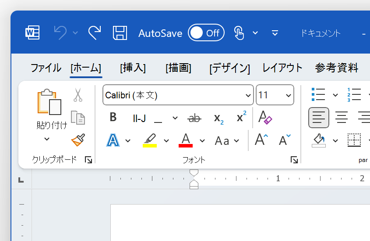Viewport: 370px width, 241px height.
Task: Open shading color dropdown arrow
Action: coord(335,141)
